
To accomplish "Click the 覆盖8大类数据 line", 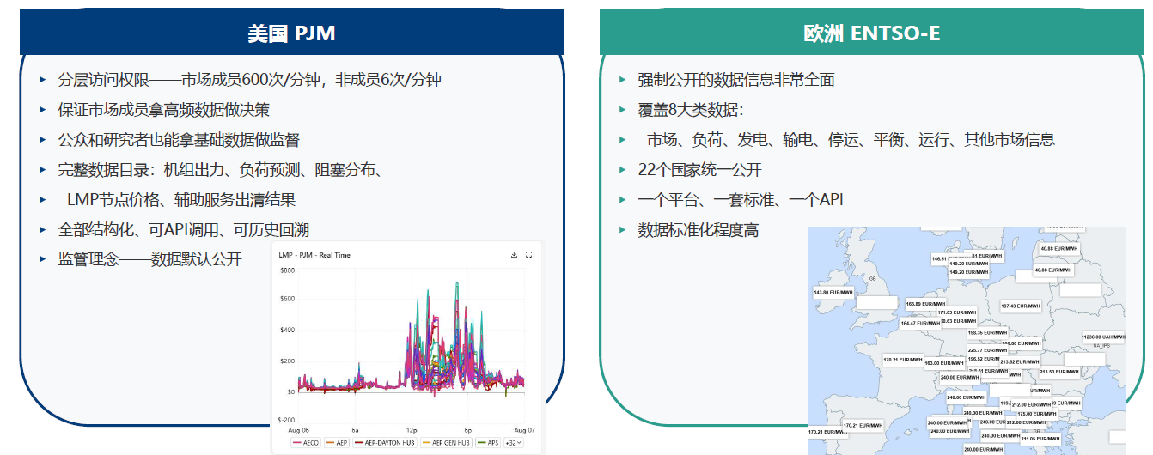I will [x=691, y=110].
